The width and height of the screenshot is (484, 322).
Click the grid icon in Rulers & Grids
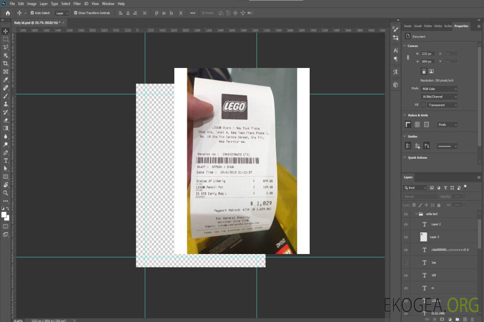coord(417,124)
